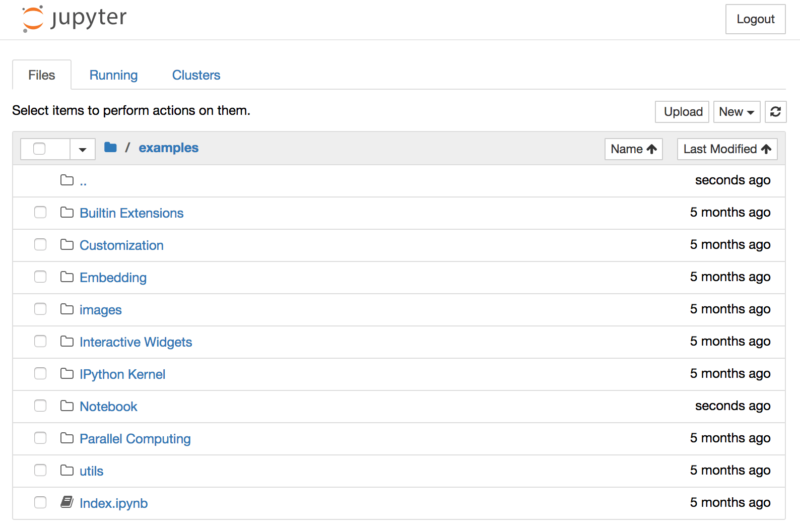The width and height of the screenshot is (800, 529).
Task: Check the Notebook row checkbox
Action: click(40, 406)
